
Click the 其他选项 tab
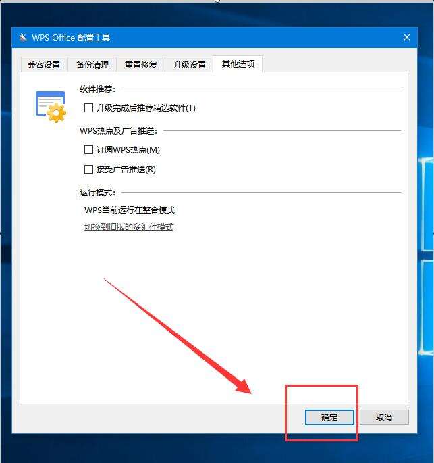238,64
